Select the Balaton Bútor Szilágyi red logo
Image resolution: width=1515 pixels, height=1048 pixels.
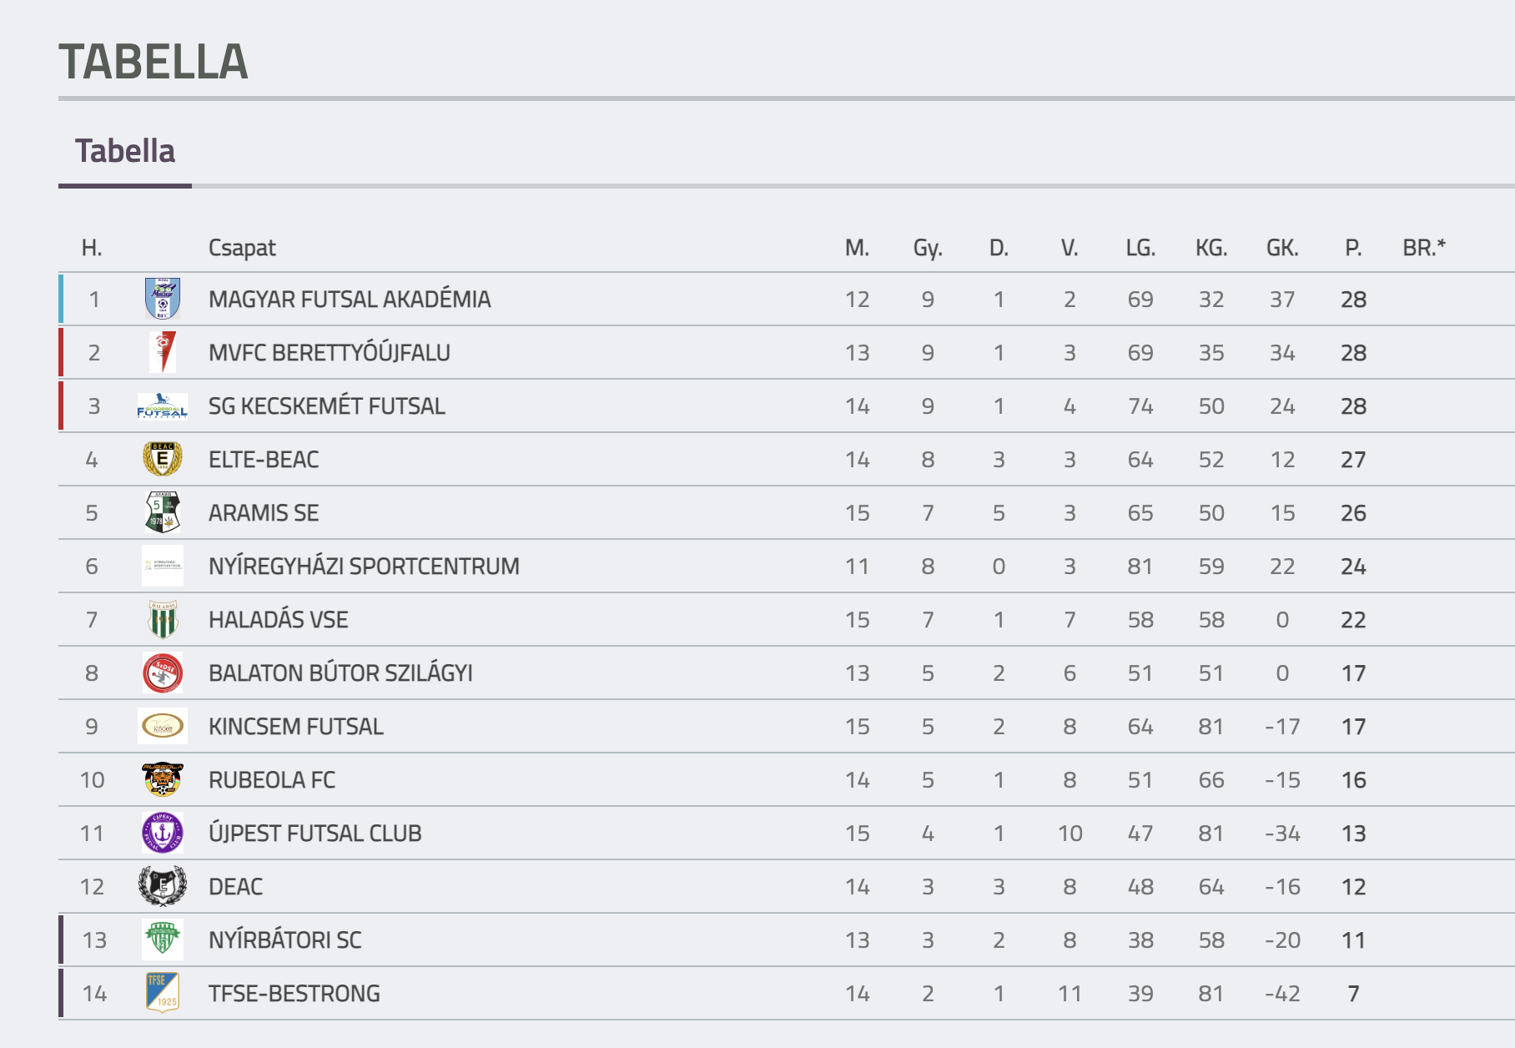coord(163,673)
